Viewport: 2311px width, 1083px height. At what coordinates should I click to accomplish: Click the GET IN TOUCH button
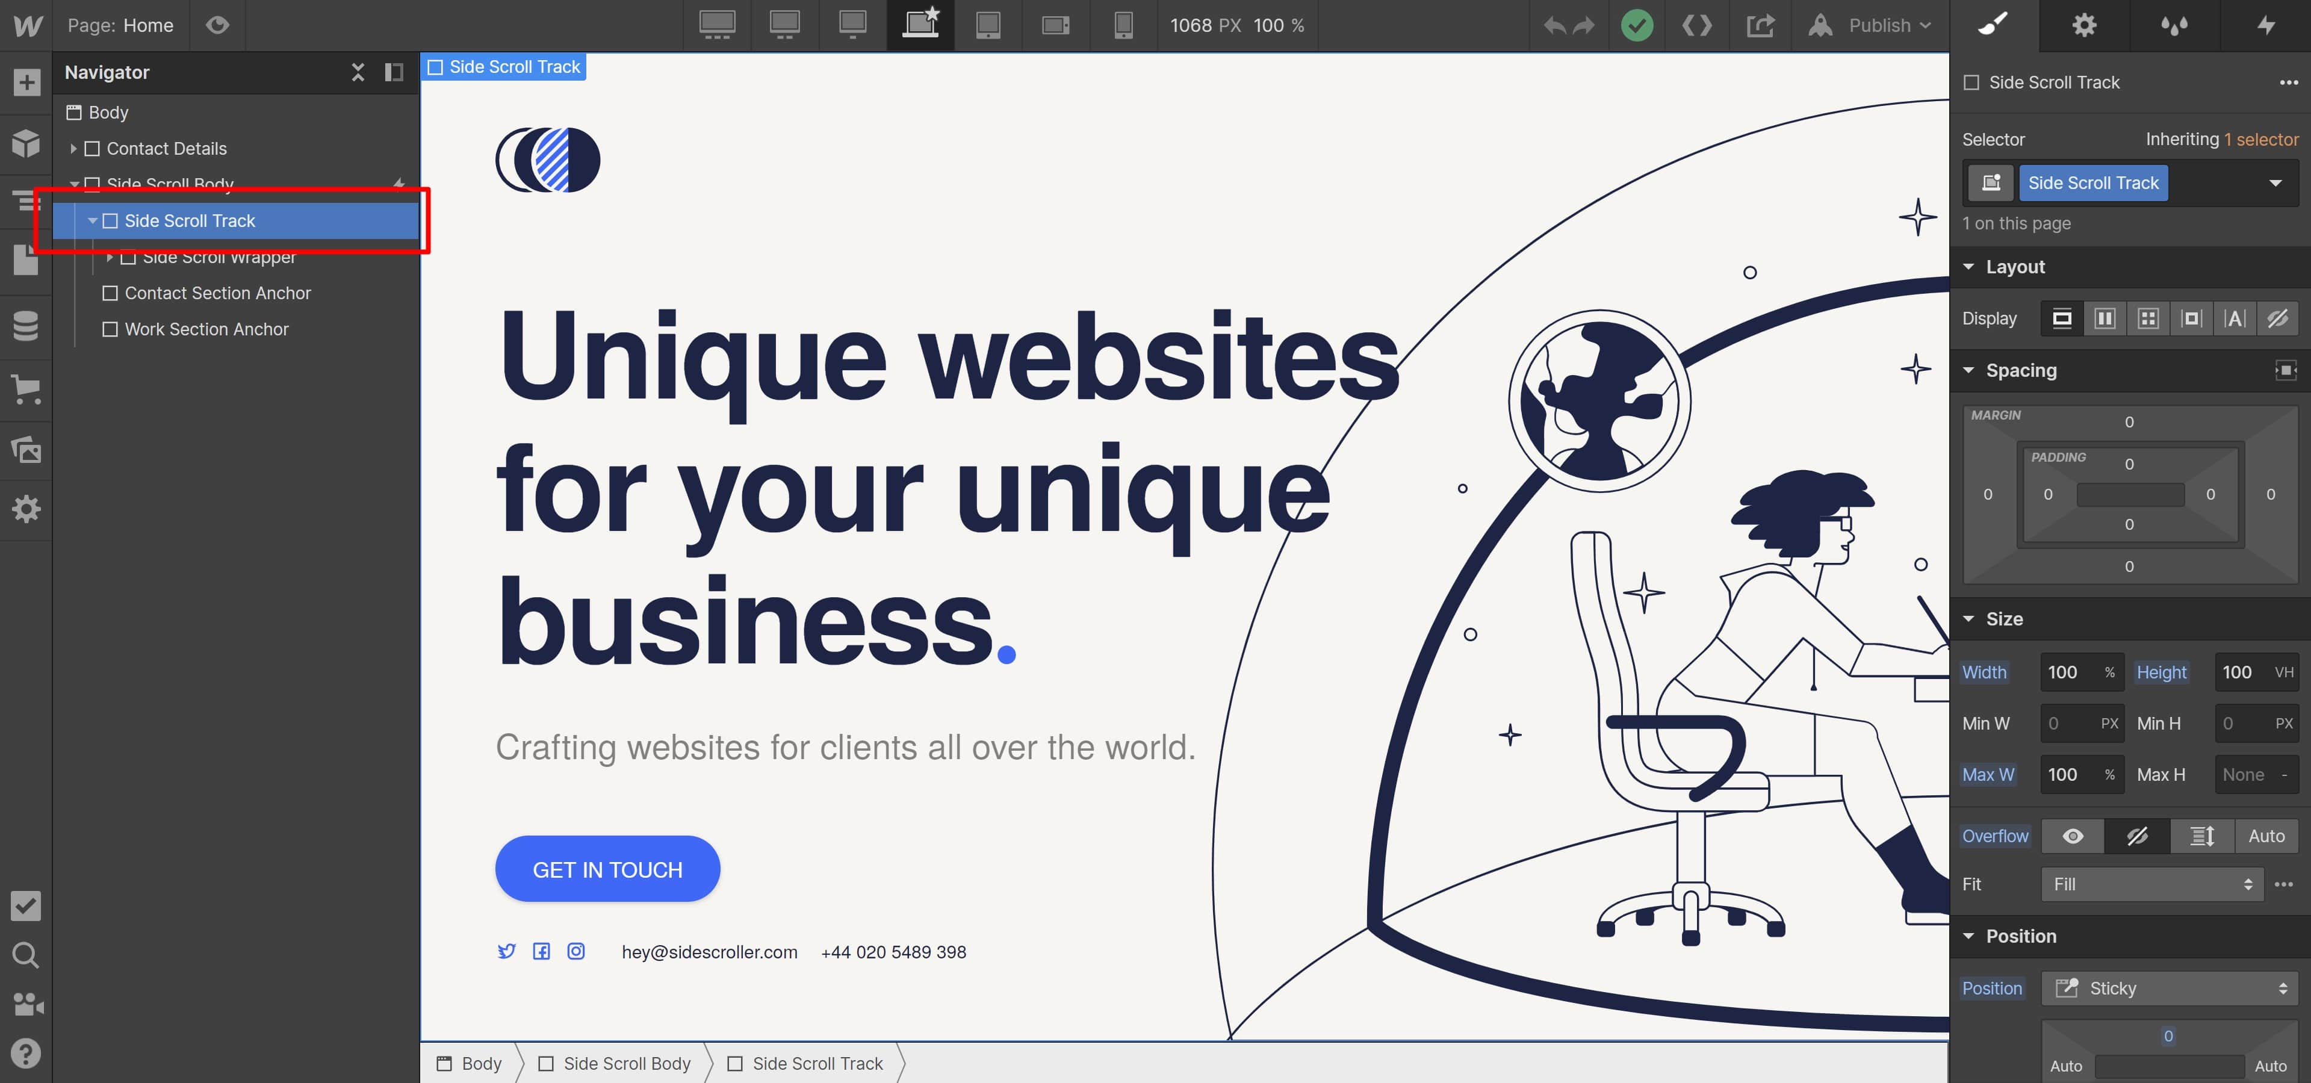coord(607,869)
